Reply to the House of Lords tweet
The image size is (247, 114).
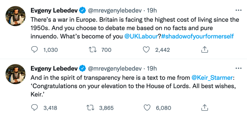pos(34,108)
